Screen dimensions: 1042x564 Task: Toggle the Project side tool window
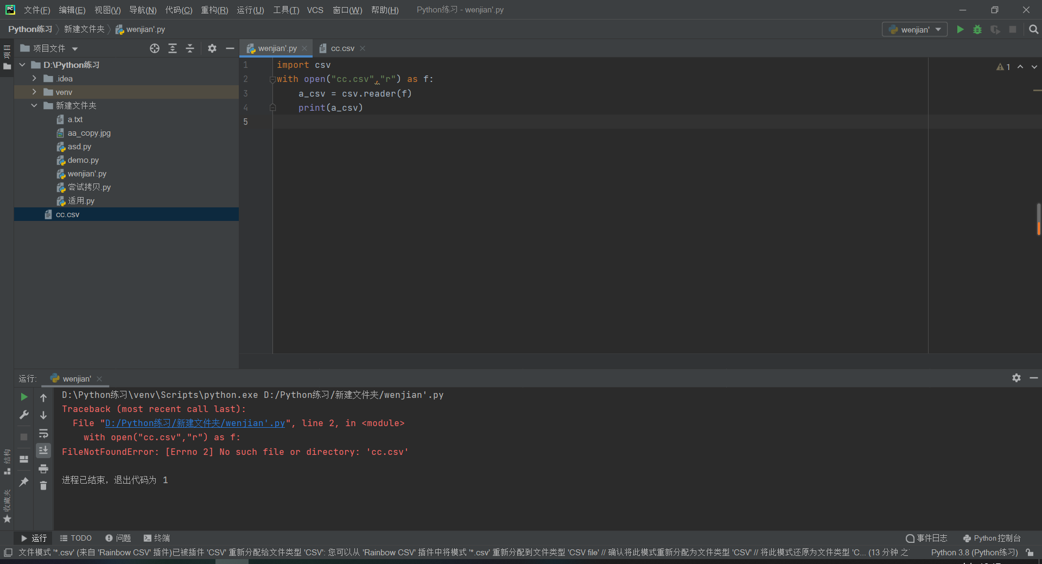click(7, 58)
